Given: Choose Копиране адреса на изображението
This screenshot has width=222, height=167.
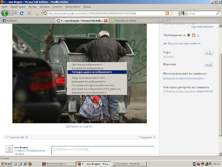Looking at the screenshot, I should coord(97,72).
